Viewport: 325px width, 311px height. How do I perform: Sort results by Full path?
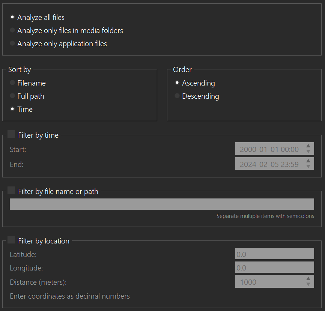click(x=12, y=96)
